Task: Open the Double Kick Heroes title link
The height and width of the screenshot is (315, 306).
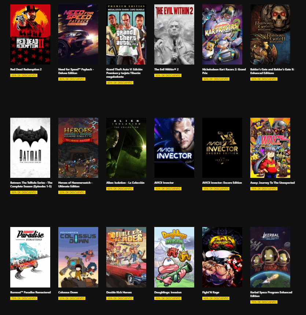Action: pos(119,292)
